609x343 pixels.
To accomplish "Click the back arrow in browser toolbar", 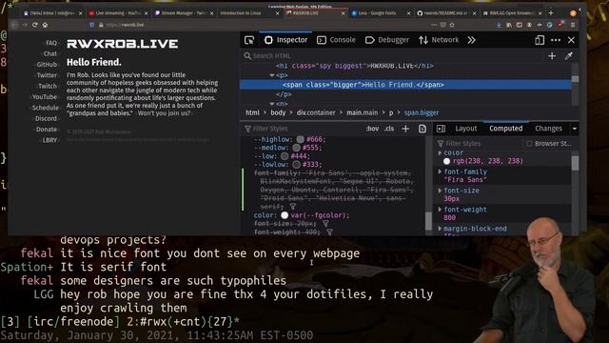I will point(14,25).
